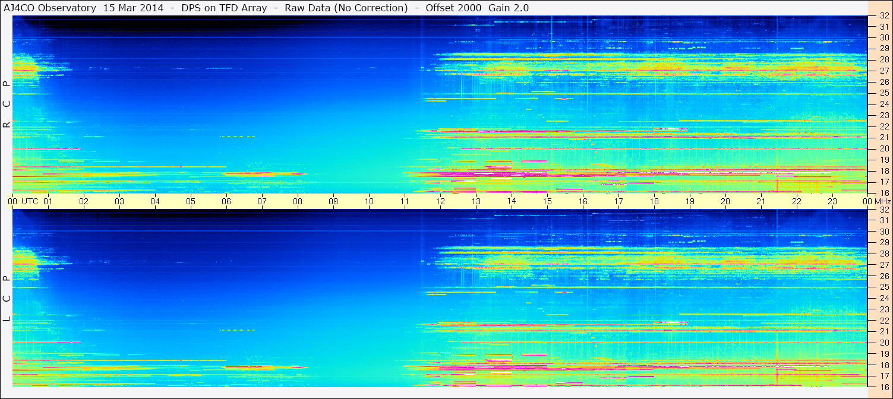Click the 06 hour mark on UTC axis

(226, 201)
